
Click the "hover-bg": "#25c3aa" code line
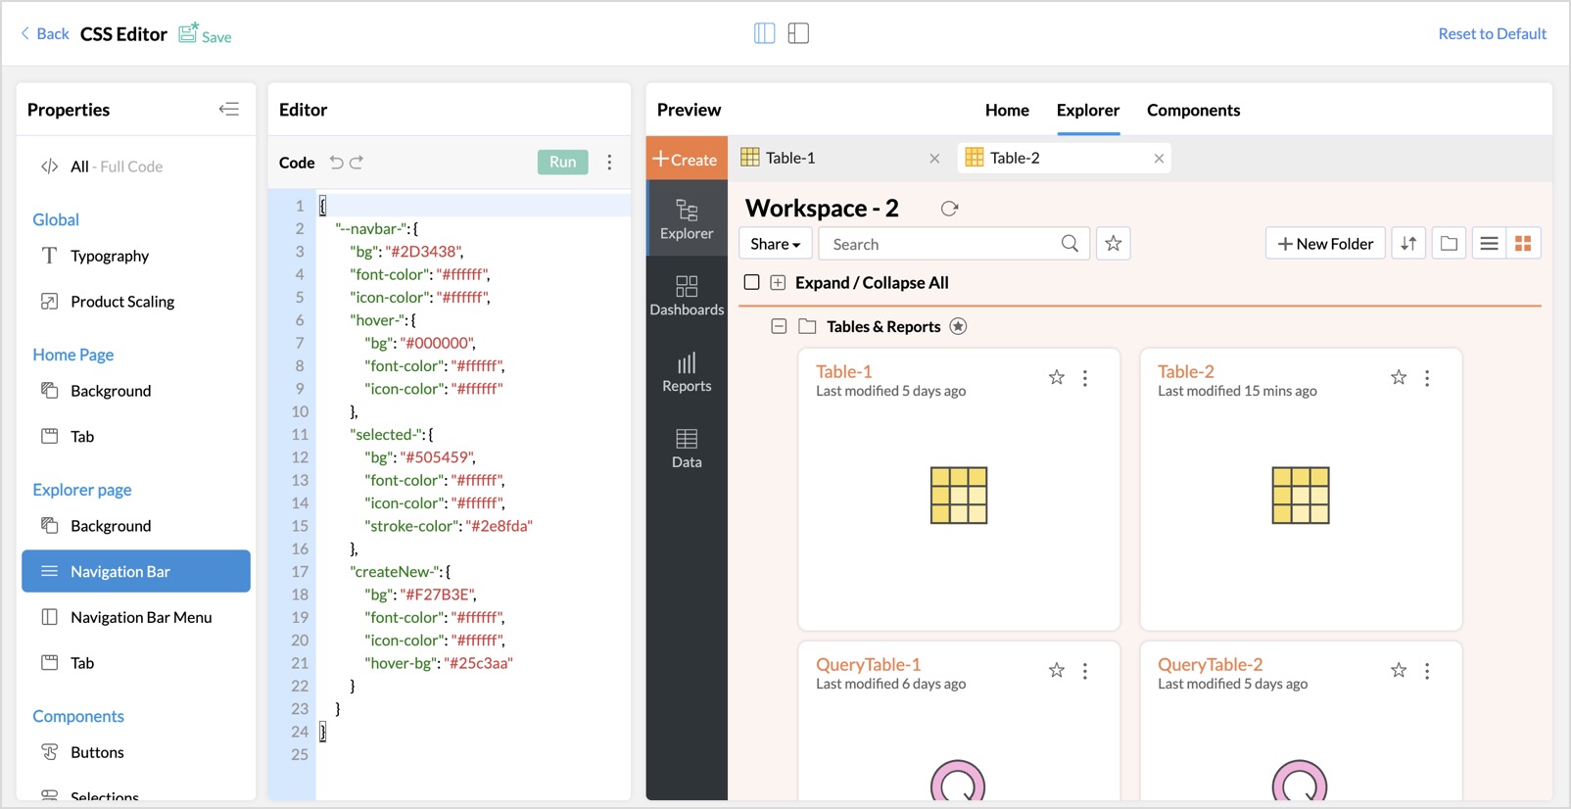pos(439,663)
